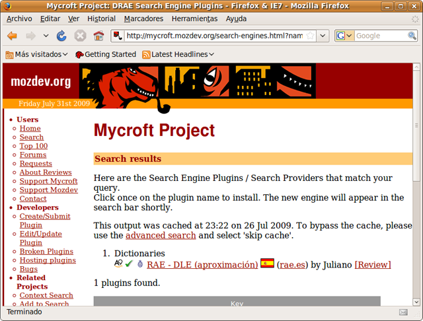This screenshot has height=321, width=423.
Task: Install the RAE - DLE (aproximación) plugin link
Action: point(202,265)
